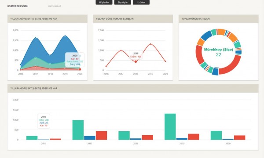Click the 2018 blue point in the area chart
The image size is (264, 158).
50,55
